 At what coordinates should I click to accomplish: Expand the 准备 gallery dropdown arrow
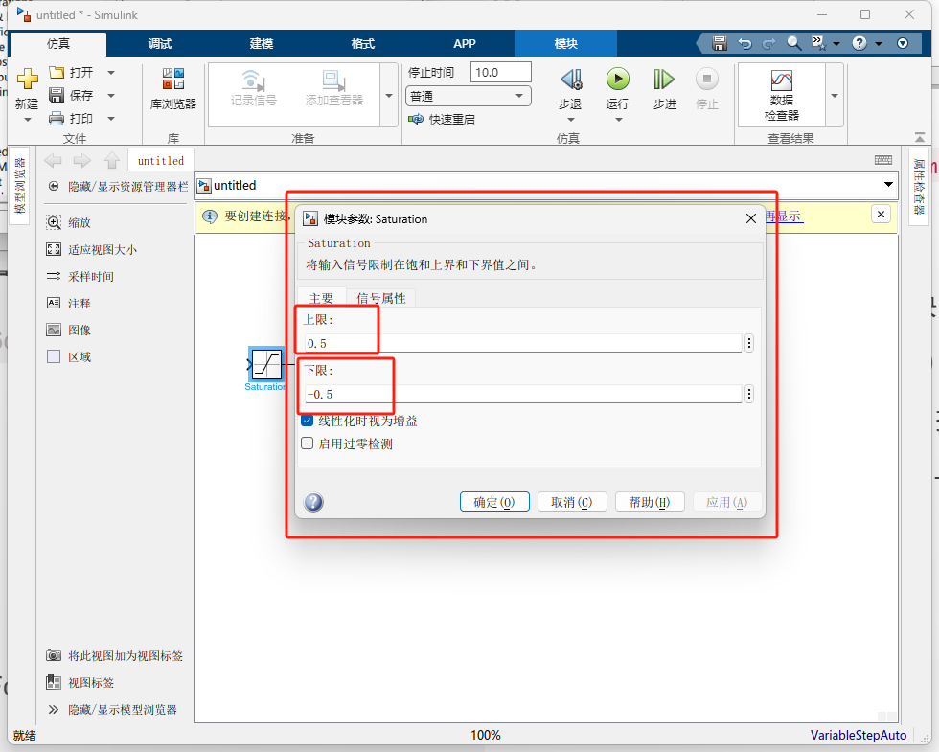[389, 96]
